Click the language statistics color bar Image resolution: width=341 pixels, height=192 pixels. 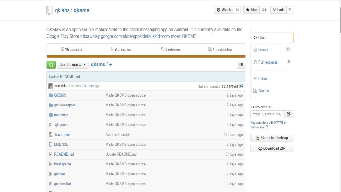pyautogui.click(x=146, y=57)
